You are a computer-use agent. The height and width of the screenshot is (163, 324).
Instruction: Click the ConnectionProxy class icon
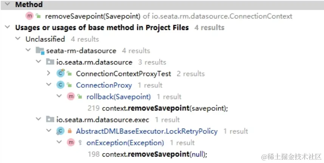click(60, 85)
